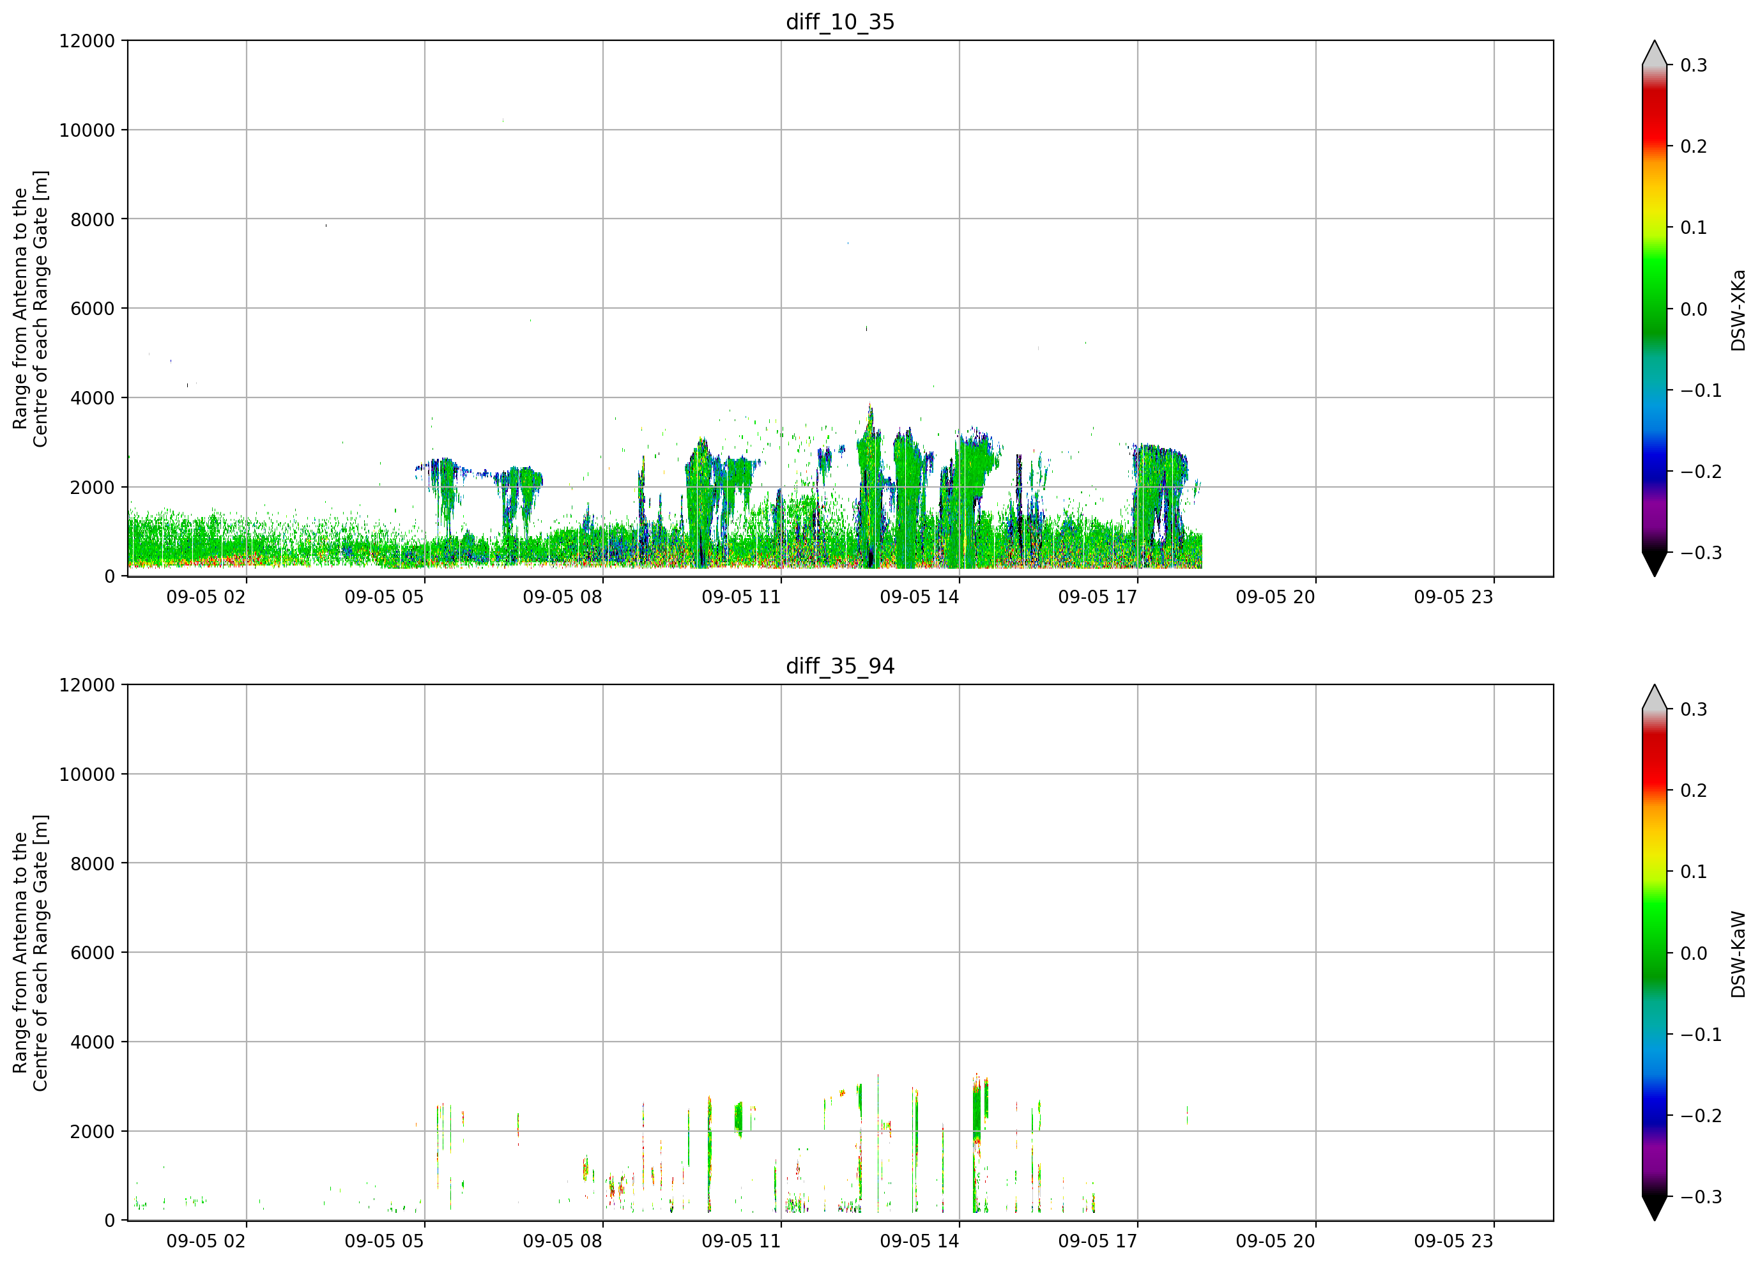Click the 10000 y-tick of the diff_35_94 plot
1760x1264 pixels.
coord(87,775)
